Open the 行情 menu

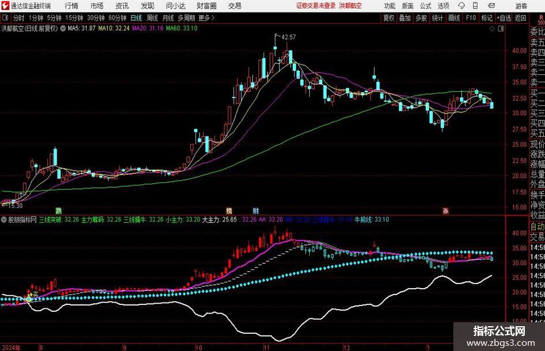pos(72,6)
